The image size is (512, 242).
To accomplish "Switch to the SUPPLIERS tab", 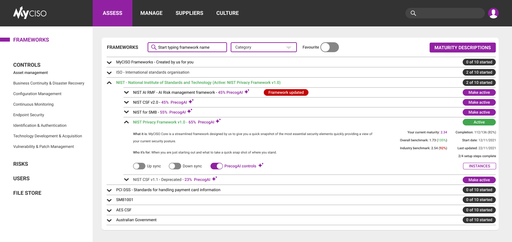I will coord(189,13).
